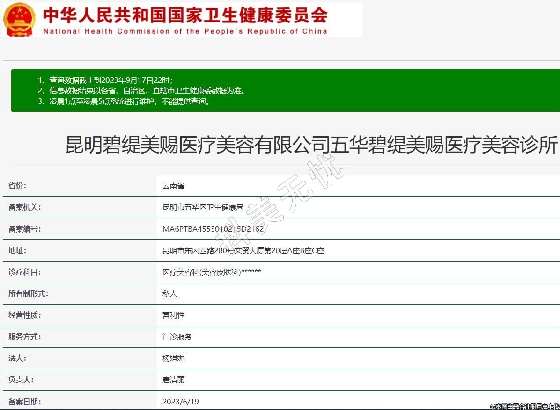The width and height of the screenshot is (560, 410).
Task: Click the English National Health Commission subtitle
Action: point(185,31)
